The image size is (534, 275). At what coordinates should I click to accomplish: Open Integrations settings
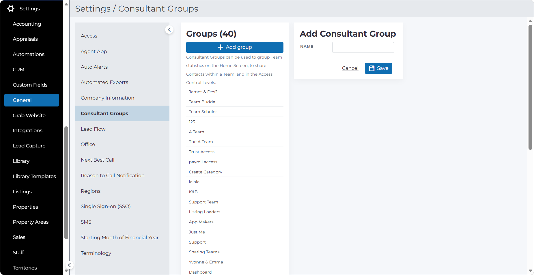click(x=28, y=130)
